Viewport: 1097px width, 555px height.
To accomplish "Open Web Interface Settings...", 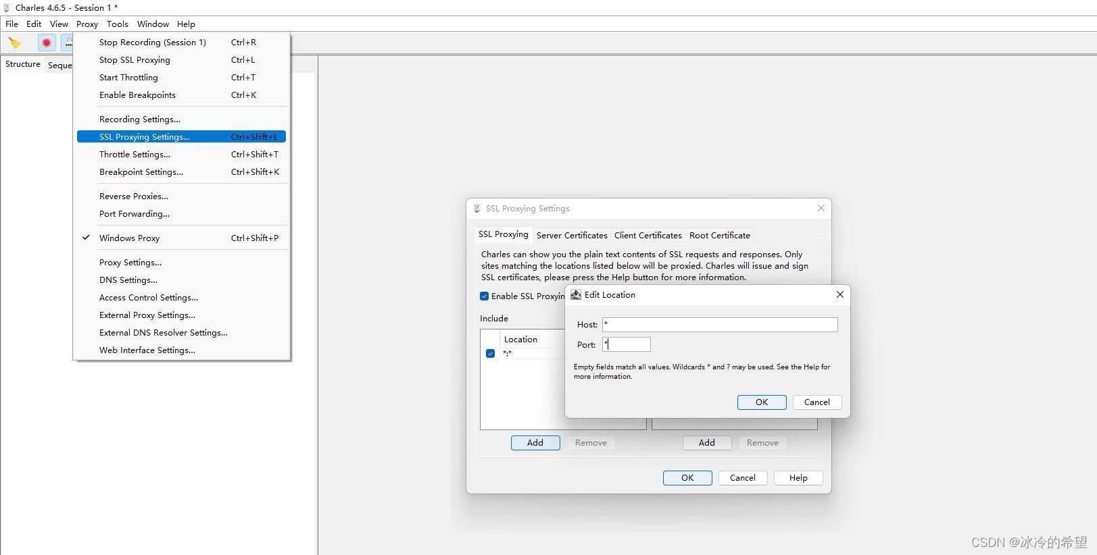I will click(182, 350).
